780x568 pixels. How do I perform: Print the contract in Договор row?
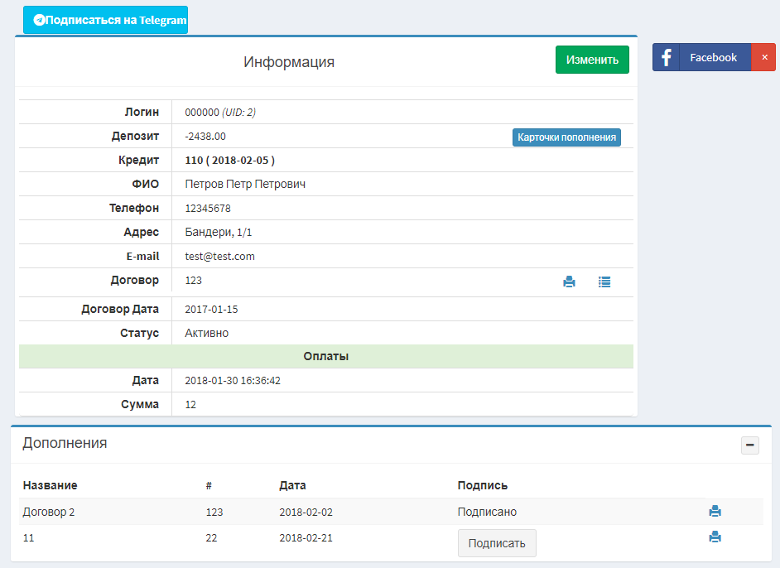(x=569, y=282)
